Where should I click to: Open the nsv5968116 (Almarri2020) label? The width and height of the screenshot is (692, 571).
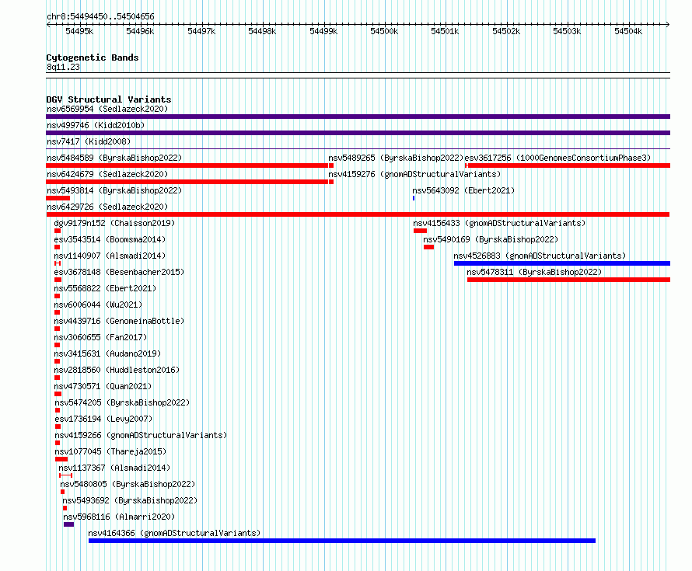click(x=119, y=517)
